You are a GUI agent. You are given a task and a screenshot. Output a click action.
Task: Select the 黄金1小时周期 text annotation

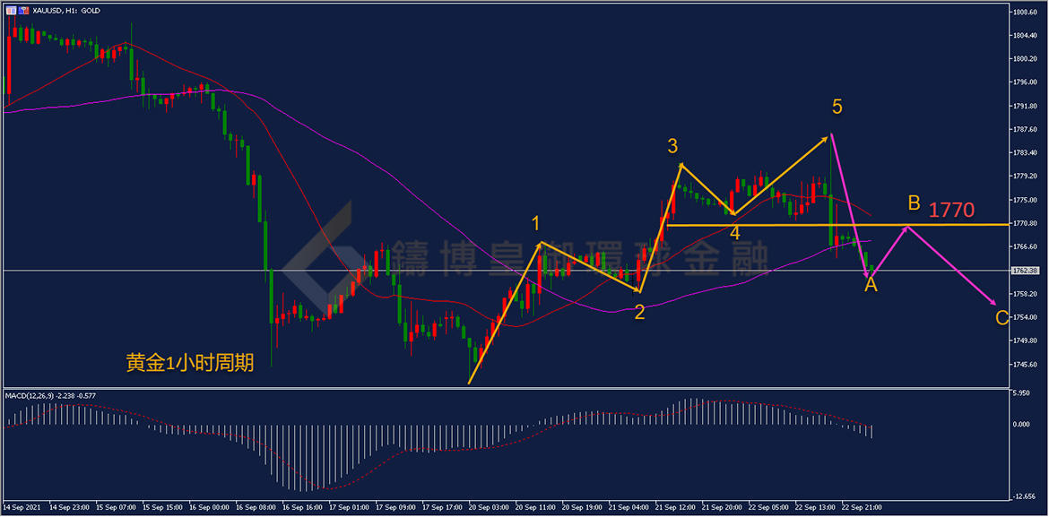[189, 363]
